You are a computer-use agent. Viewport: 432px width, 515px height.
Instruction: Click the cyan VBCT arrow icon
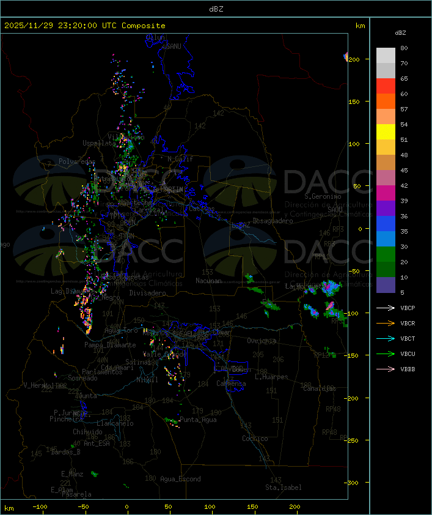[x=386, y=338]
